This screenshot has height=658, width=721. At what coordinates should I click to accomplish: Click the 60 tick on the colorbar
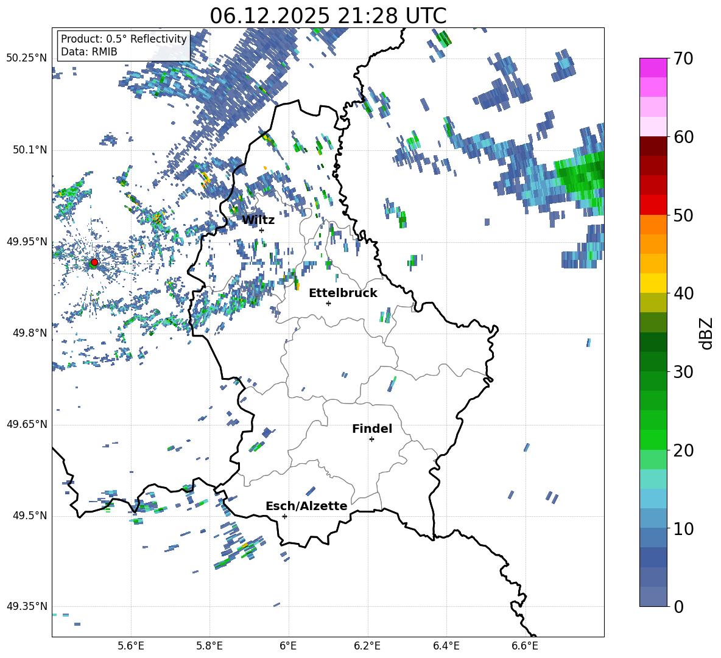coord(683,137)
